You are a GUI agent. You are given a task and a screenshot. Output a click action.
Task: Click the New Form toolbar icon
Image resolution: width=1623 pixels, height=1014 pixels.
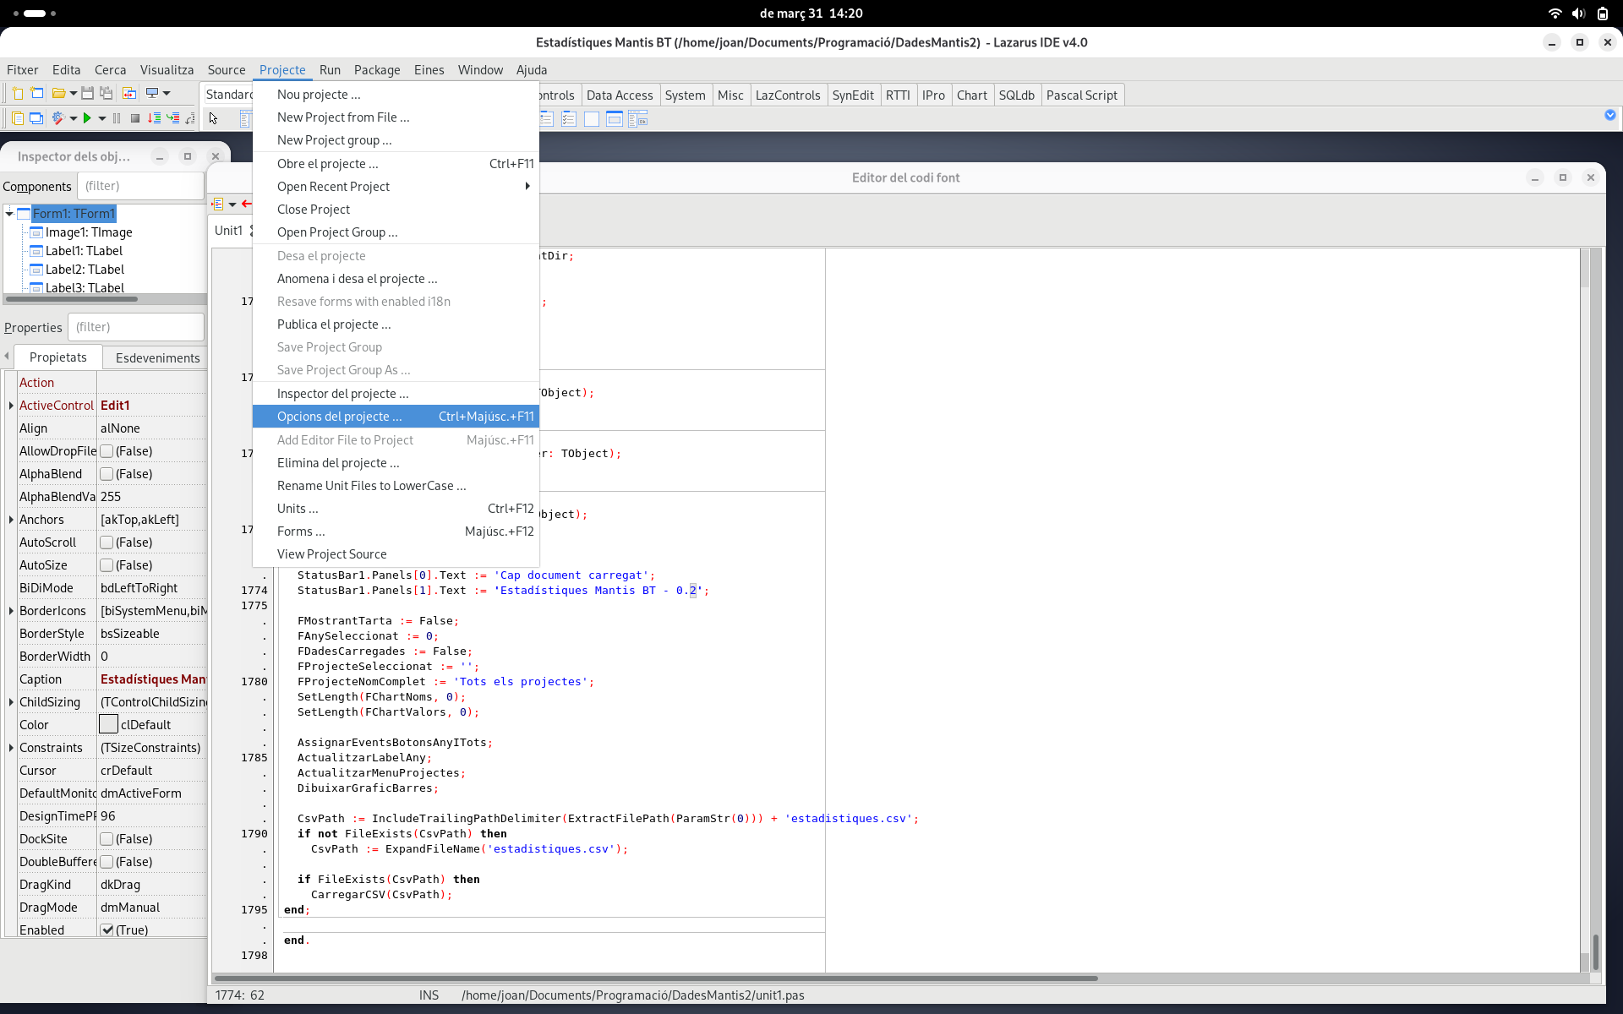[36, 93]
